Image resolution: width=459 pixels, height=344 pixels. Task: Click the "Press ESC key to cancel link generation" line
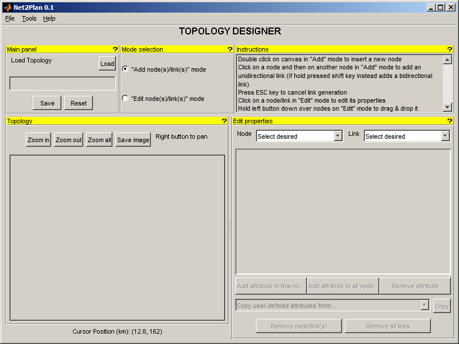pyautogui.click(x=293, y=92)
